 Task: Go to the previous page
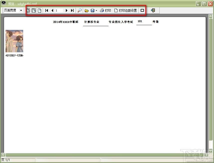coord(52,10)
